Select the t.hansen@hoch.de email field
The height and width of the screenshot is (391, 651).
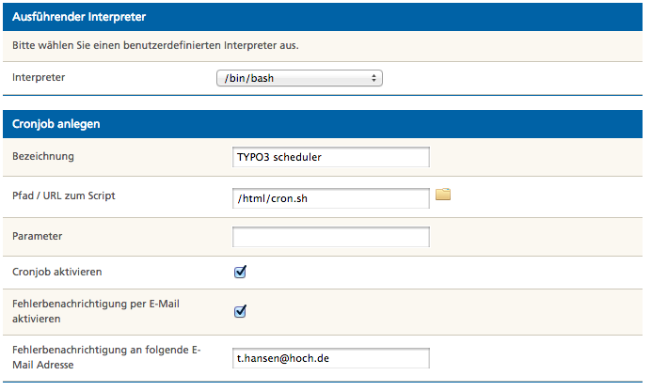[x=330, y=358]
